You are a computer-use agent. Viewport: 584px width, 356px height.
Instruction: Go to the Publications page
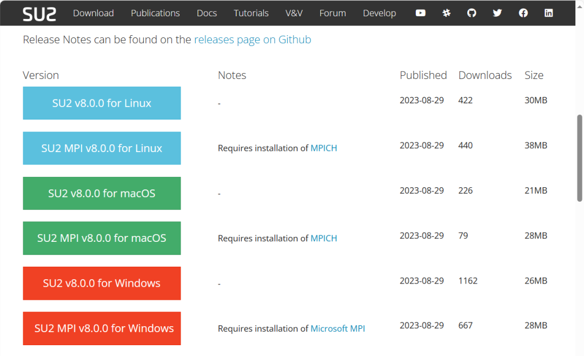155,13
